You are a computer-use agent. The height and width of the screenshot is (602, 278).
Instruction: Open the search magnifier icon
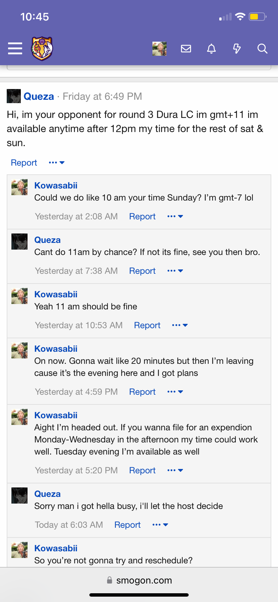[x=262, y=49]
